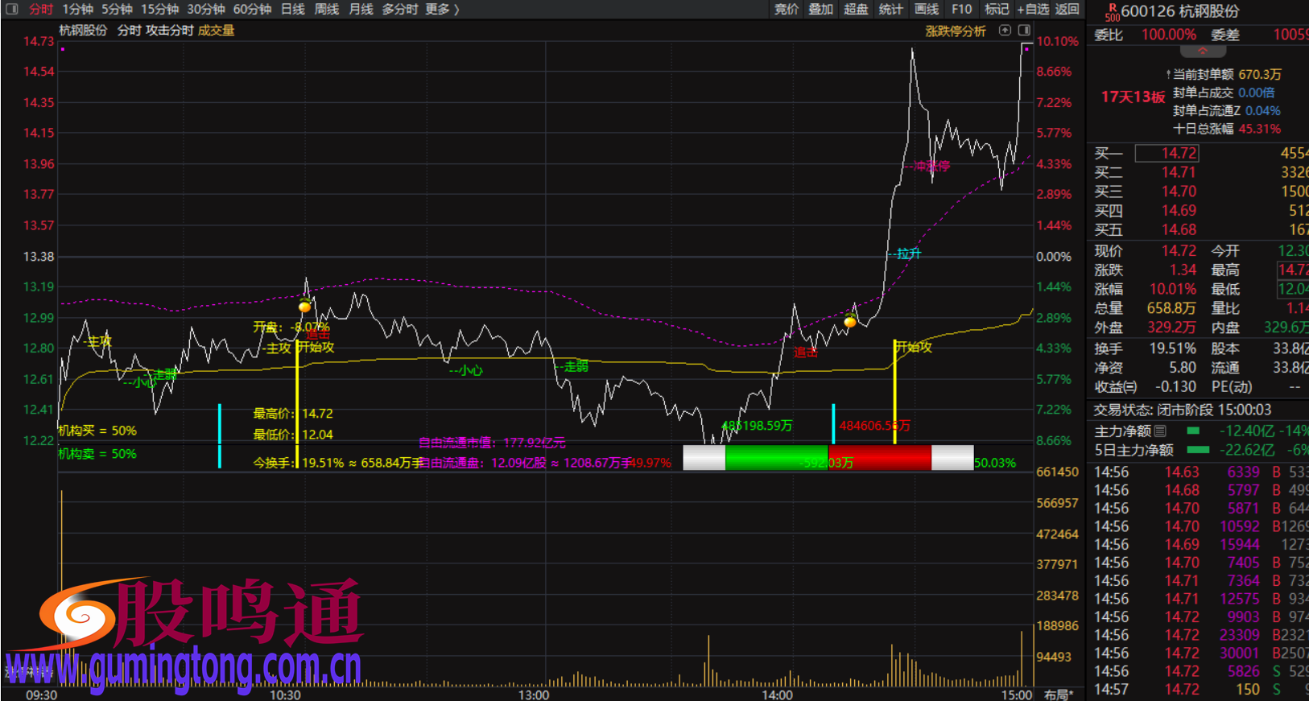Click the orange marker before the 14:00 rally

[x=850, y=322]
